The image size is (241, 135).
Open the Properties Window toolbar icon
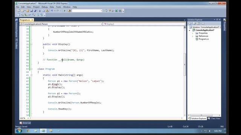[x=110, y=11]
